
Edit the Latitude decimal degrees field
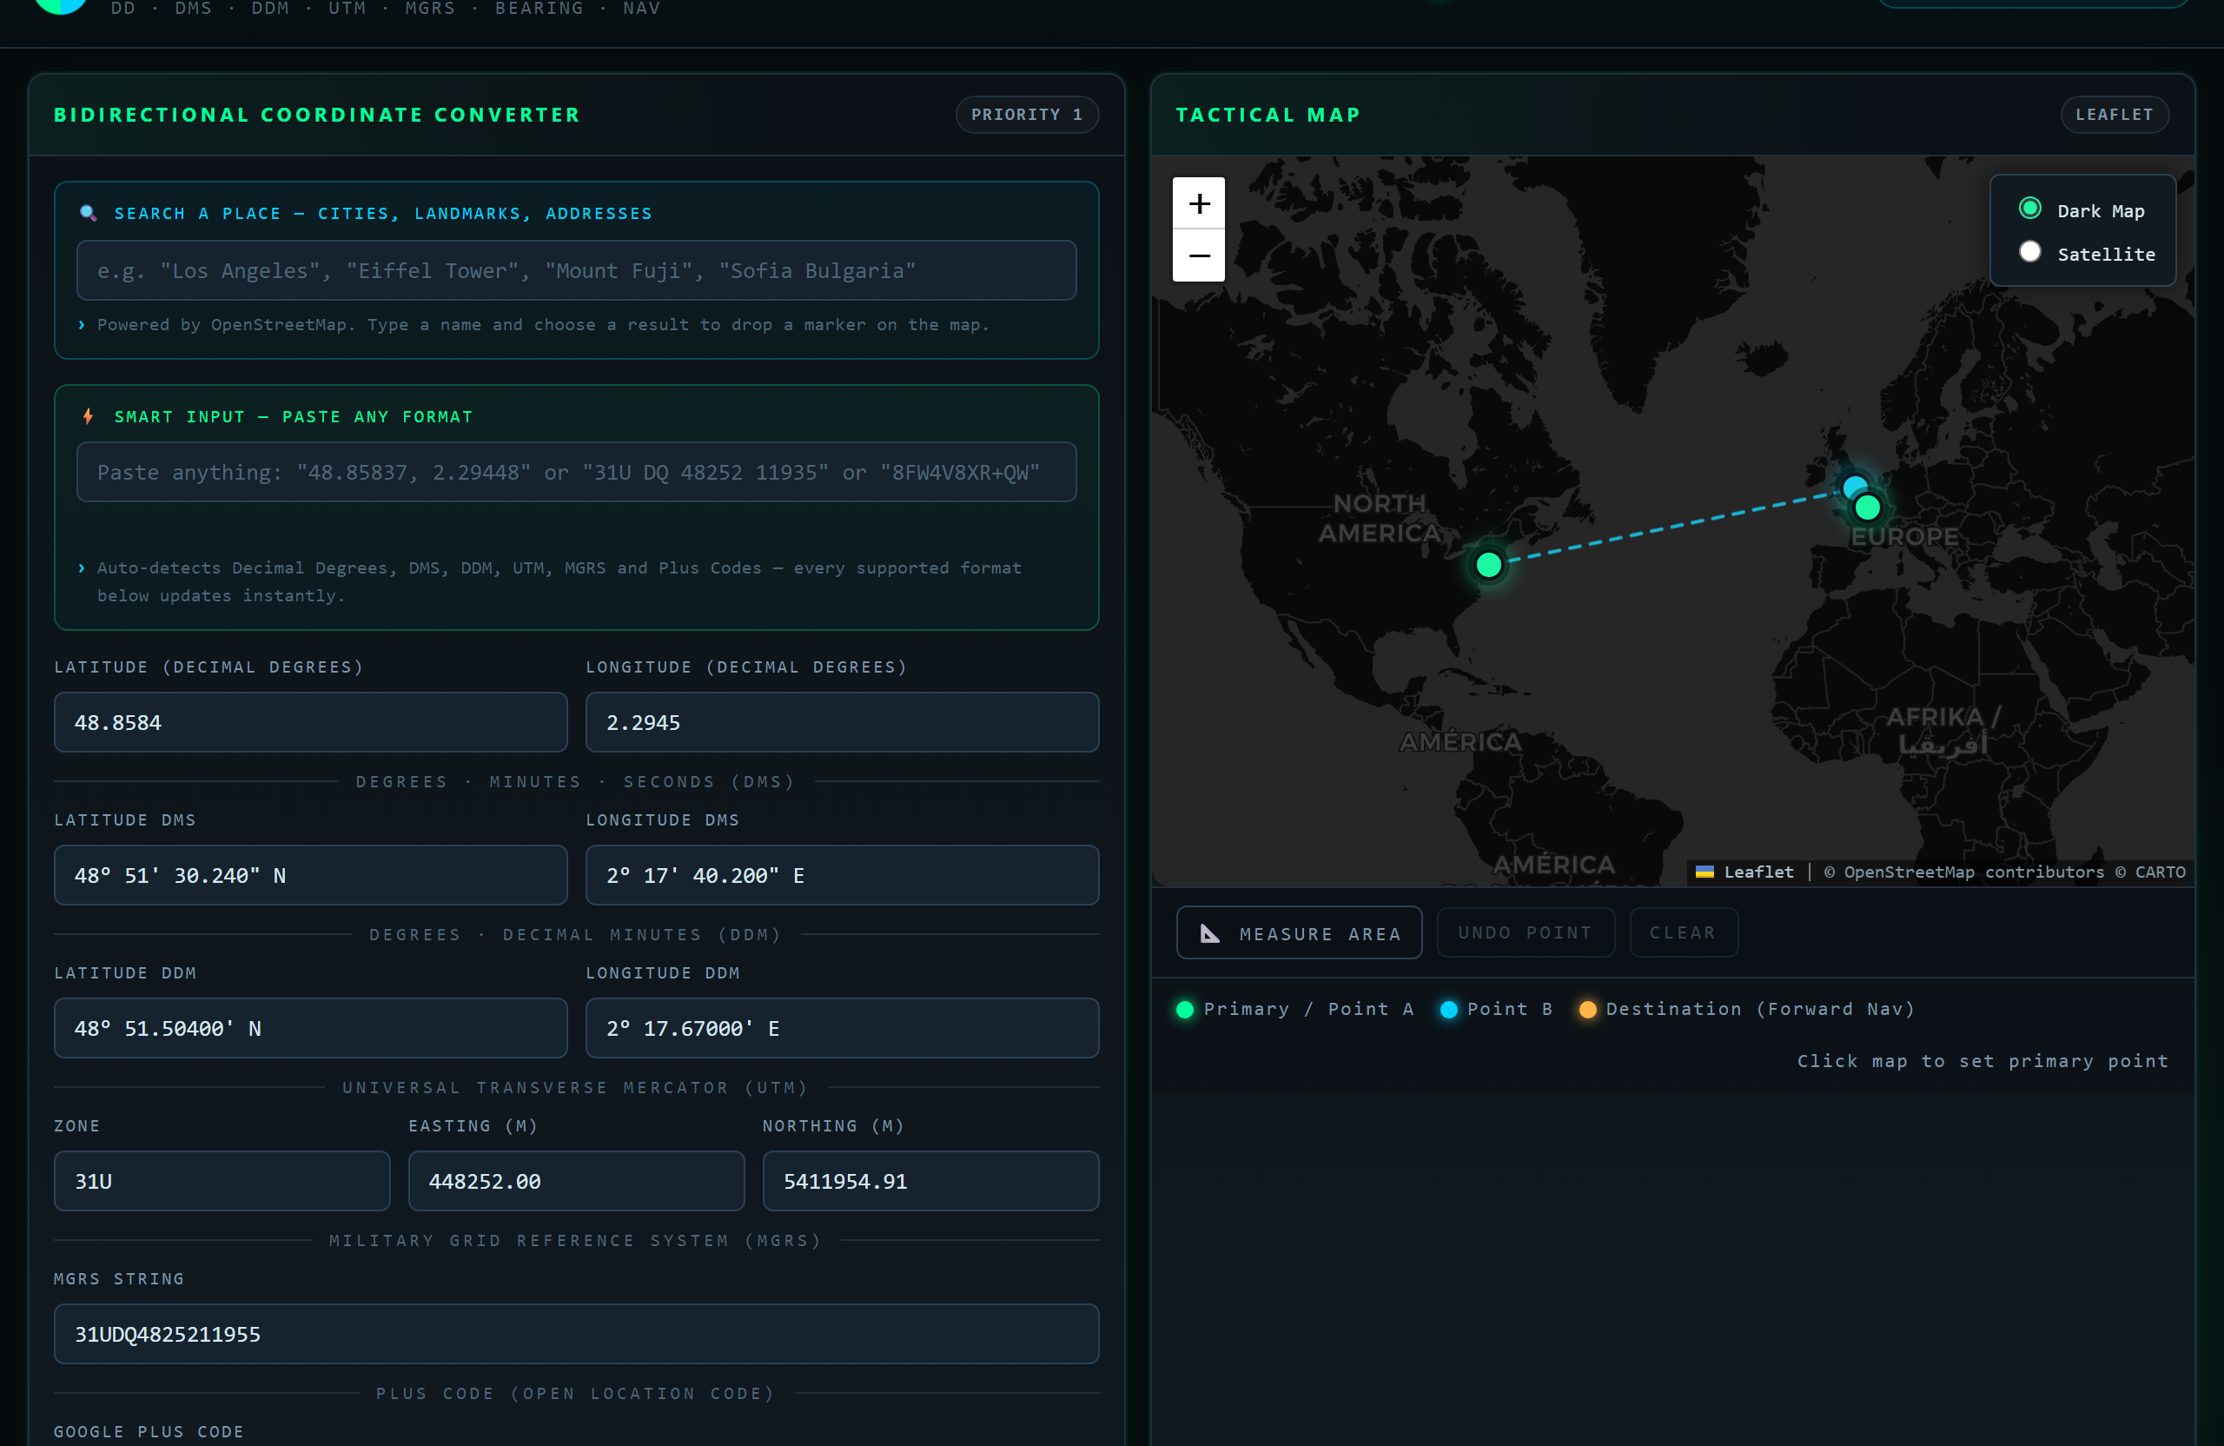pyautogui.click(x=310, y=722)
